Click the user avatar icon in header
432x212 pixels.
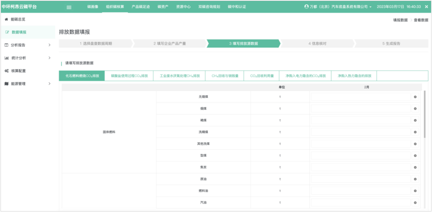click(306, 6)
